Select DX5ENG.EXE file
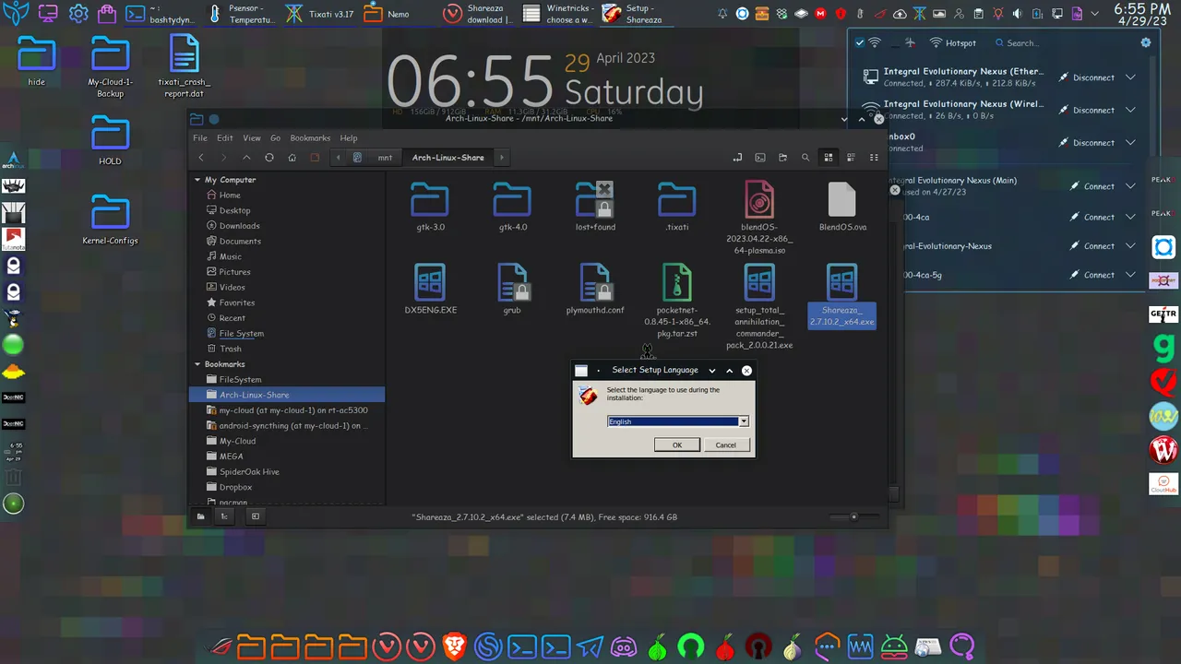Screen dimensions: 1181x664 [x=430, y=282]
